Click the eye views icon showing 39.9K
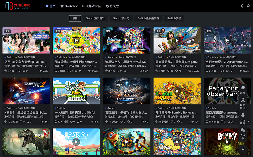The image size is (253, 157). point(190,71)
